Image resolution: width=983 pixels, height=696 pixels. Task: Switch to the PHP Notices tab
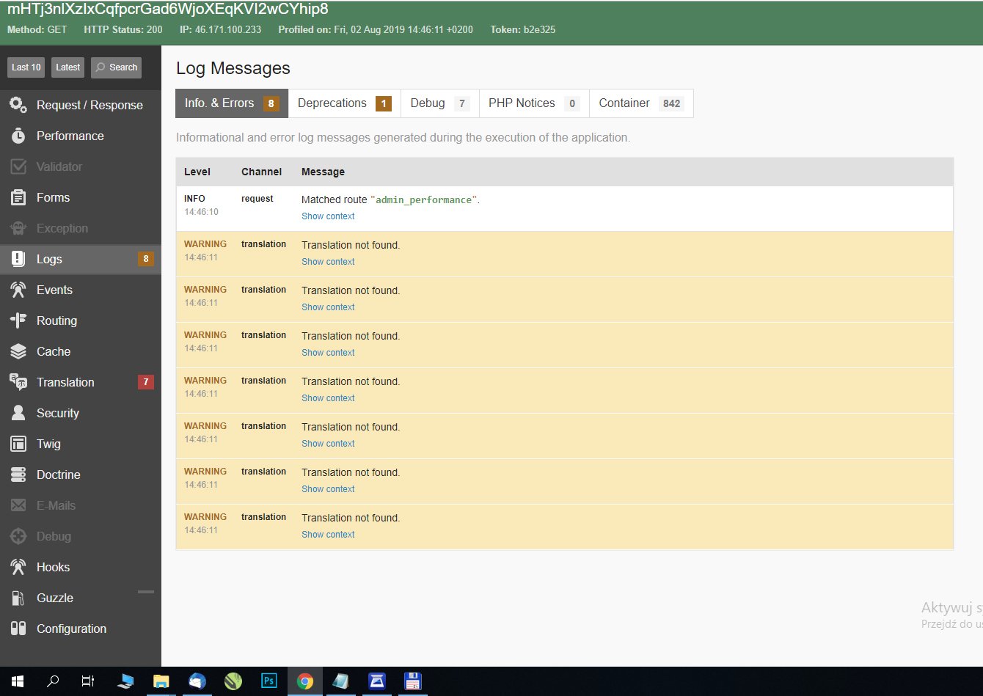(534, 103)
